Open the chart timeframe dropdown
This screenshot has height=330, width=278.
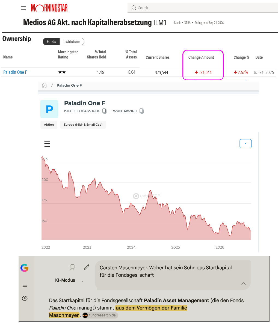246,144
